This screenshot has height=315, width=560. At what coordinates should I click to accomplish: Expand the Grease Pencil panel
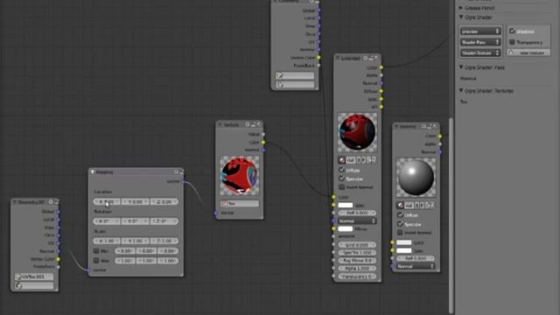(x=461, y=8)
